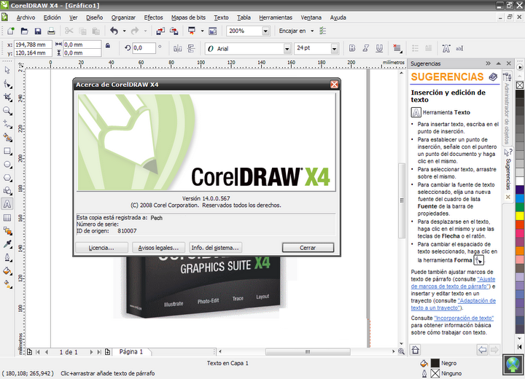The height and width of the screenshot is (379, 525).
Task: Activate the Eyedropper tool
Action: 7,243
